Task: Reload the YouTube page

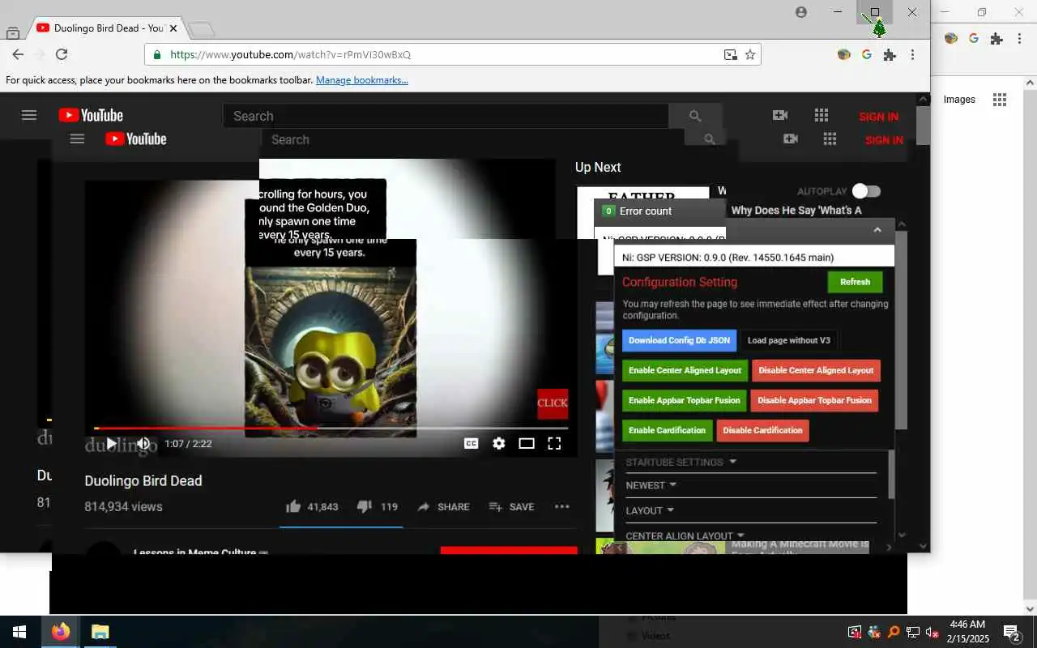Action: [62, 54]
